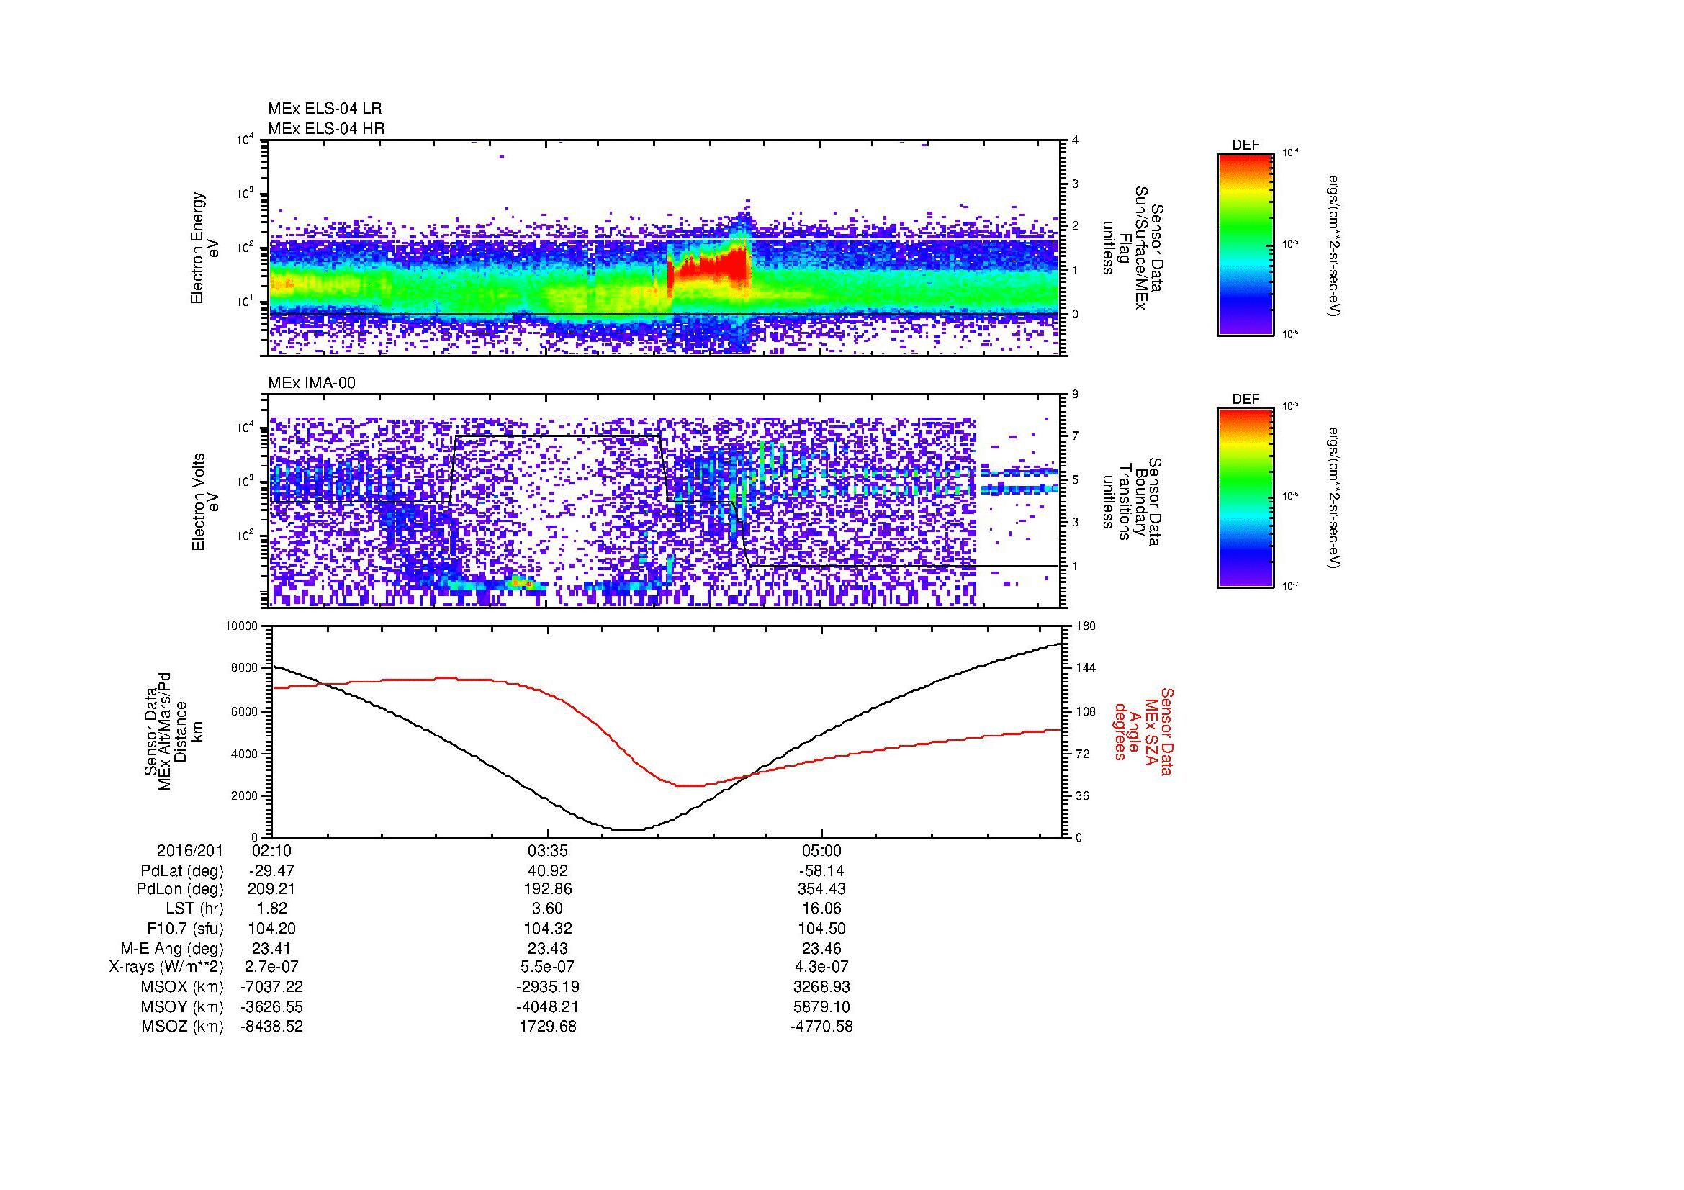Click the LST (hr) row label
1684x1190 pixels.
(x=194, y=909)
